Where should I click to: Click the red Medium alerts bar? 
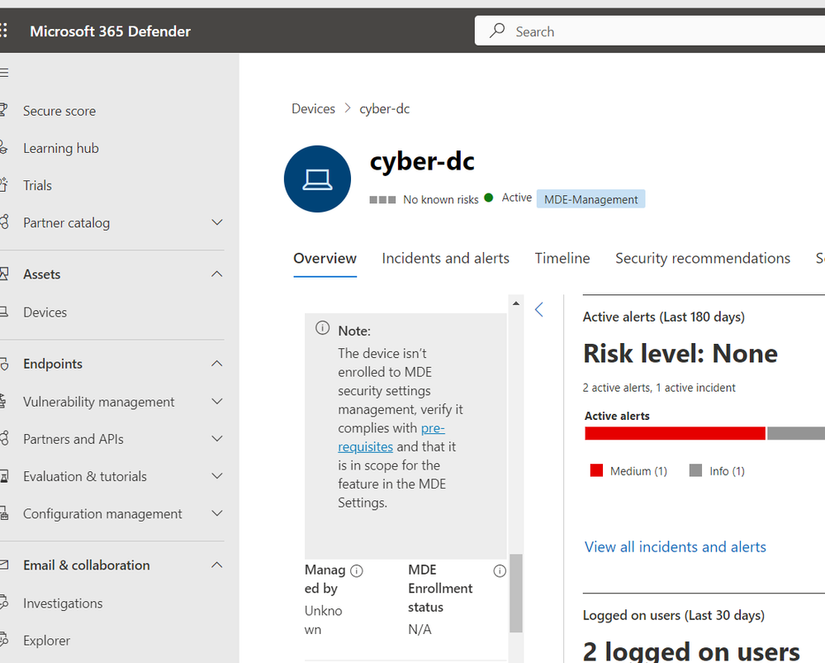tap(675, 433)
